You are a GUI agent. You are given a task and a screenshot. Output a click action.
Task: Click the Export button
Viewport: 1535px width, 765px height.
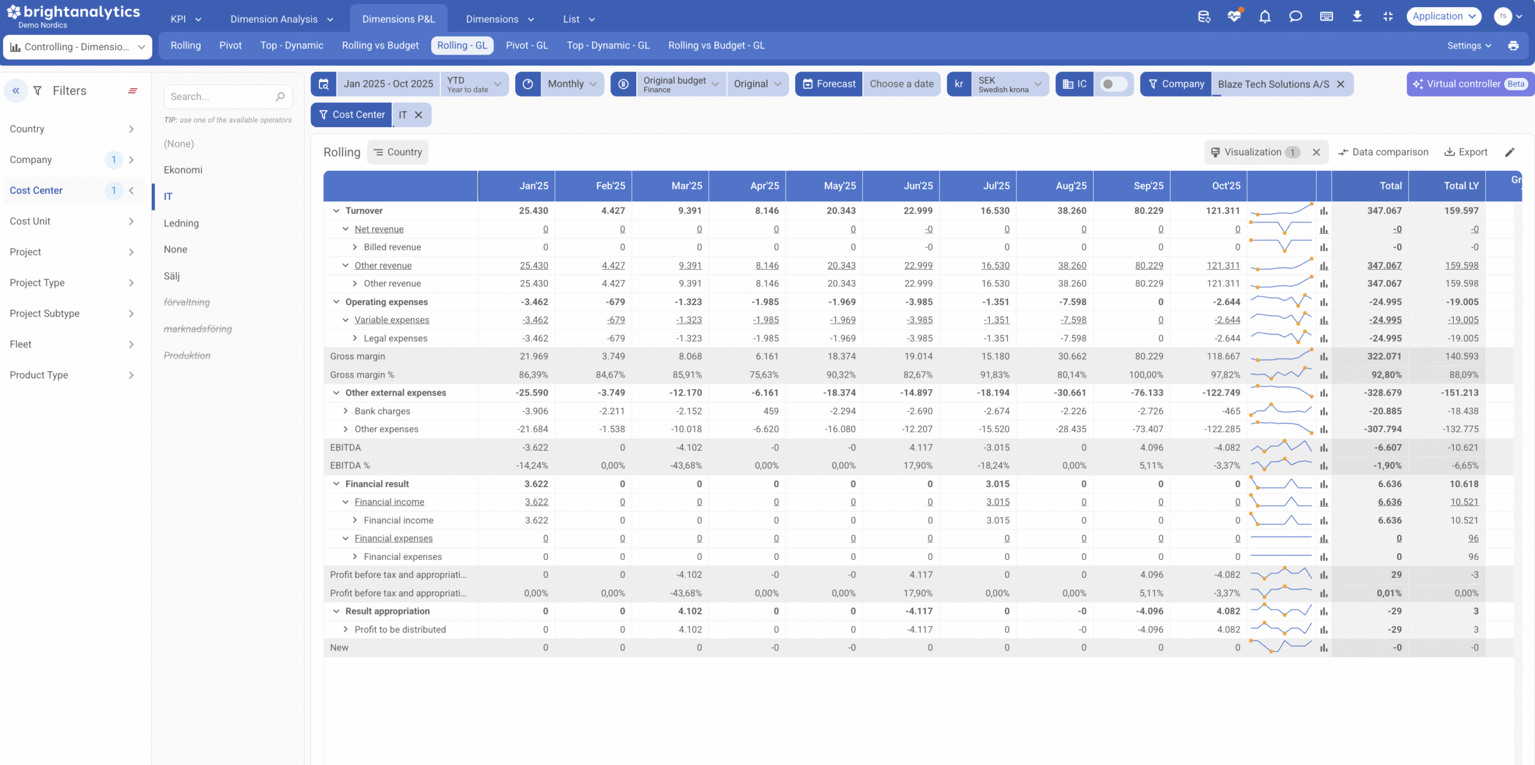point(1466,152)
